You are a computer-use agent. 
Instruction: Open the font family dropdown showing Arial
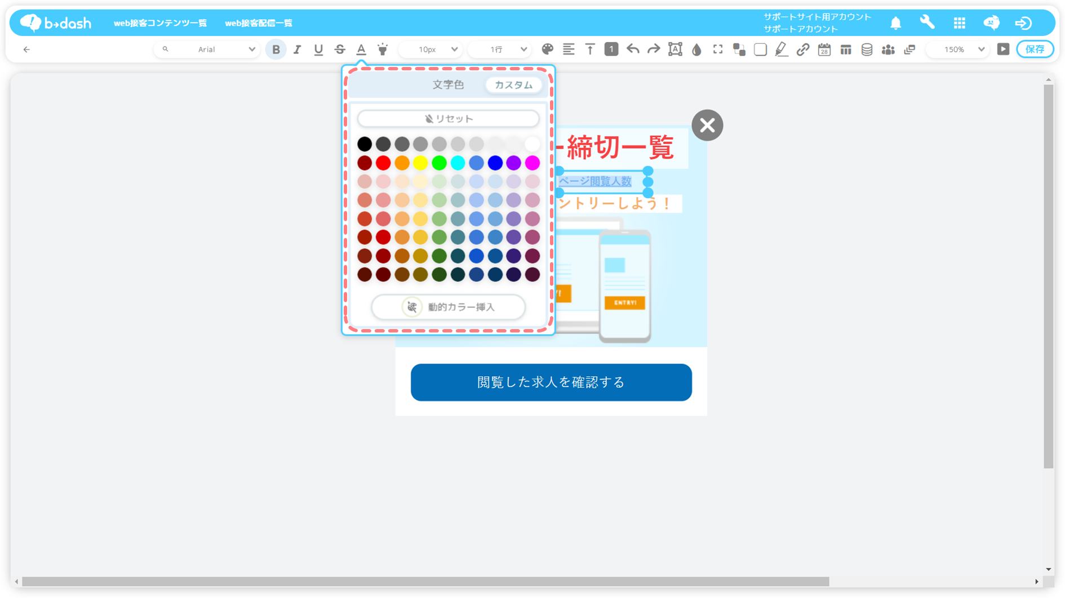click(x=207, y=50)
